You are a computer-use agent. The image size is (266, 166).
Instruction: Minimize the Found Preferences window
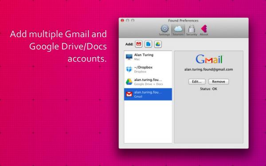pos(128,20)
